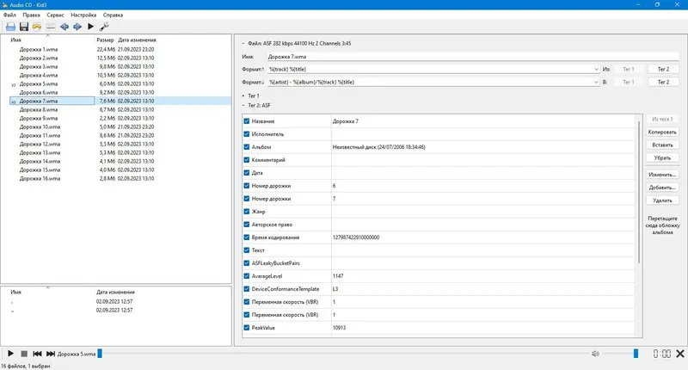The image size is (688, 370).
Task: Collapse the Файл info section
Action: tap(243, 43)
